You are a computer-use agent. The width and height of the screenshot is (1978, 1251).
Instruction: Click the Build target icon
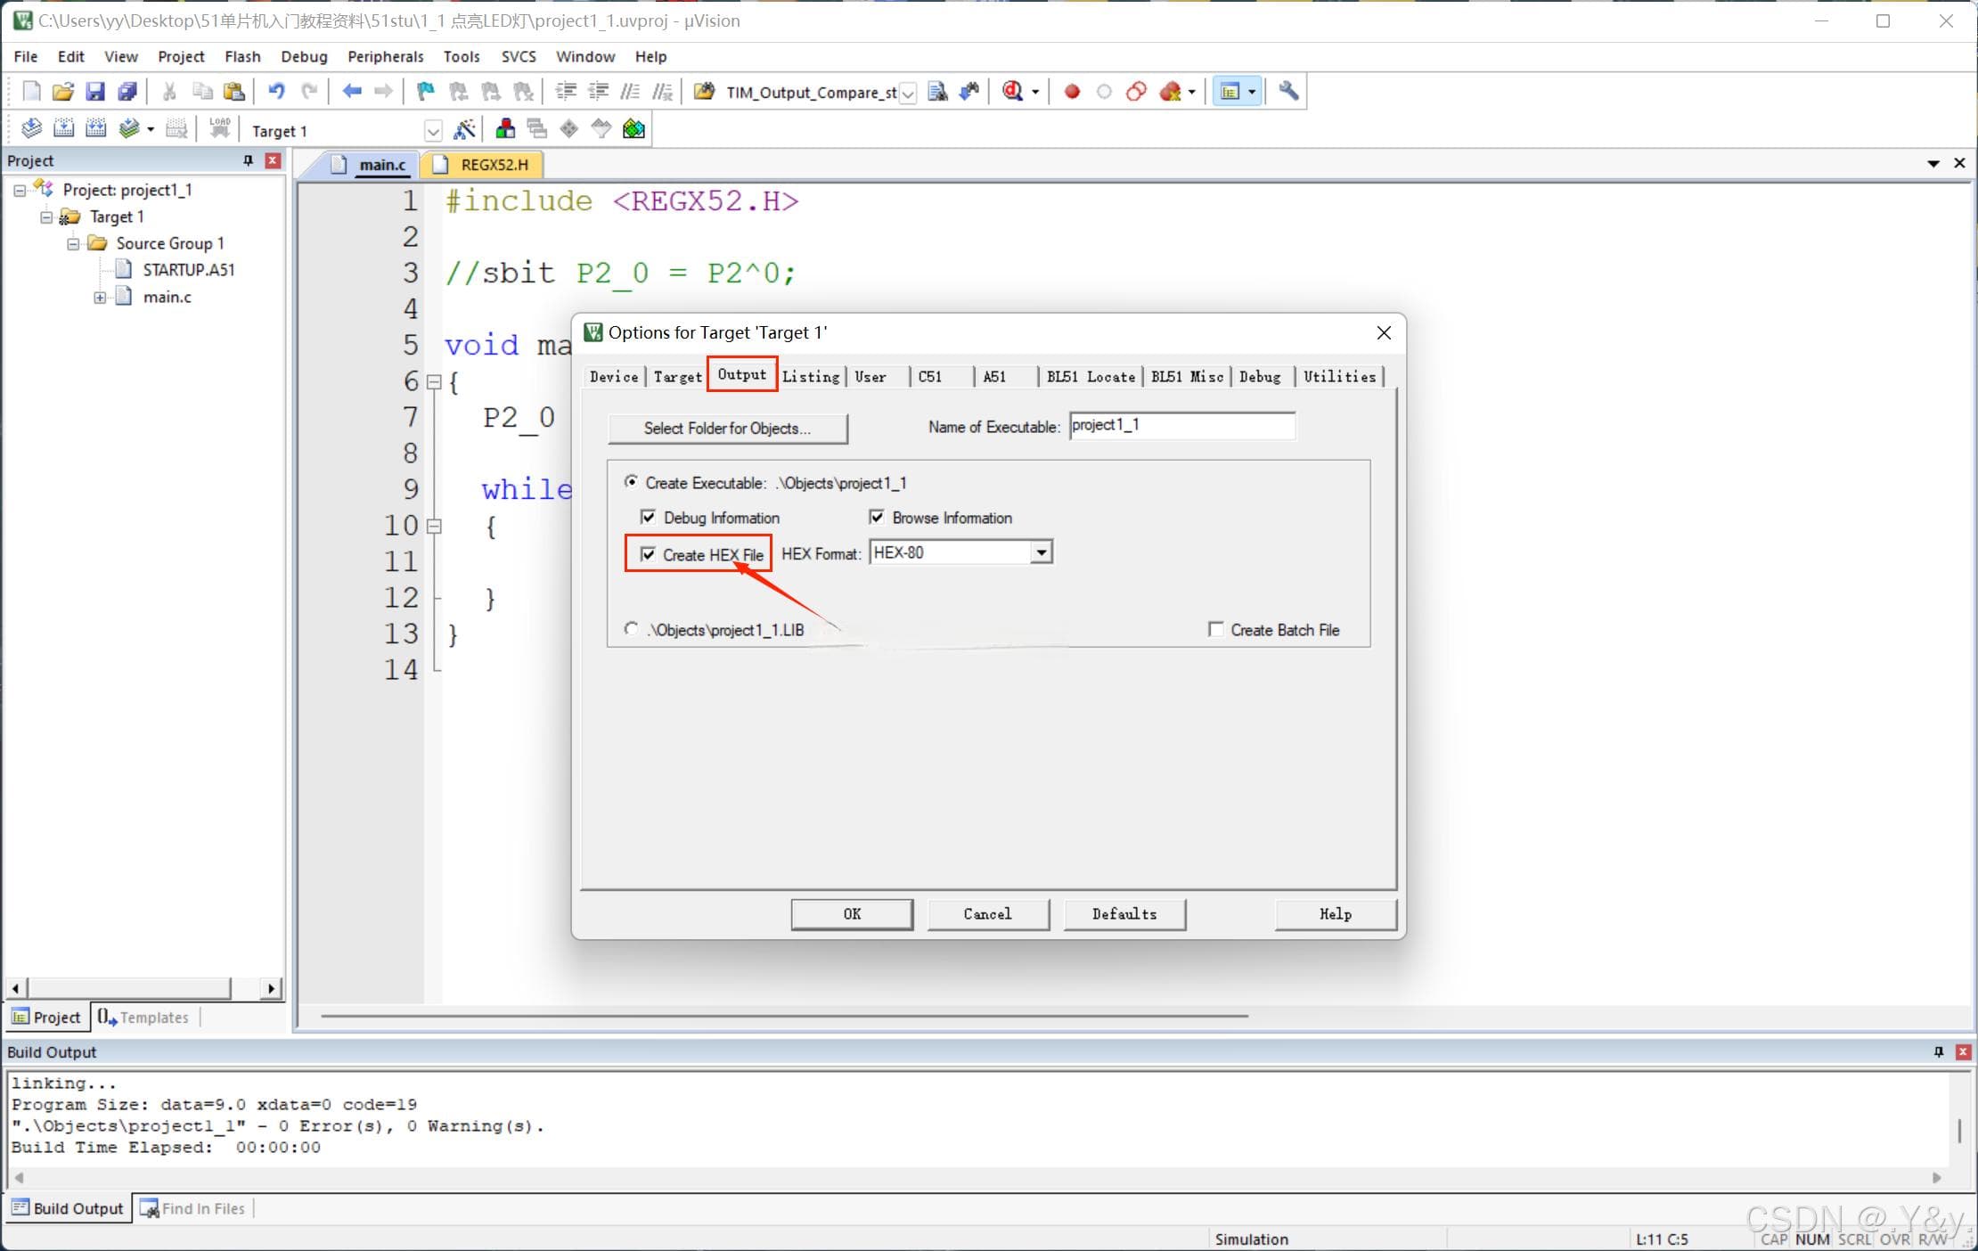[x=64, y=129]
